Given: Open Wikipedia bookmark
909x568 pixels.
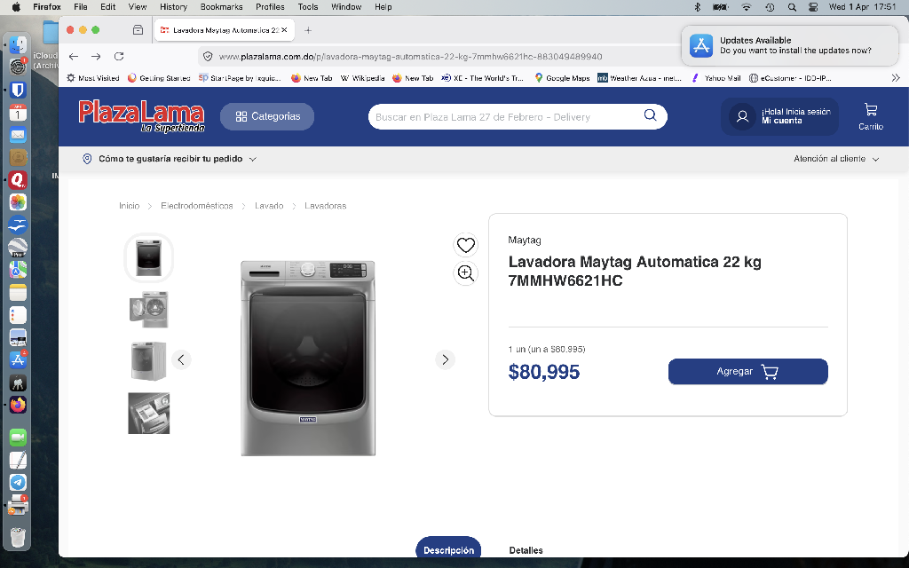Looking at the screenshot, I should pos(362,78).
